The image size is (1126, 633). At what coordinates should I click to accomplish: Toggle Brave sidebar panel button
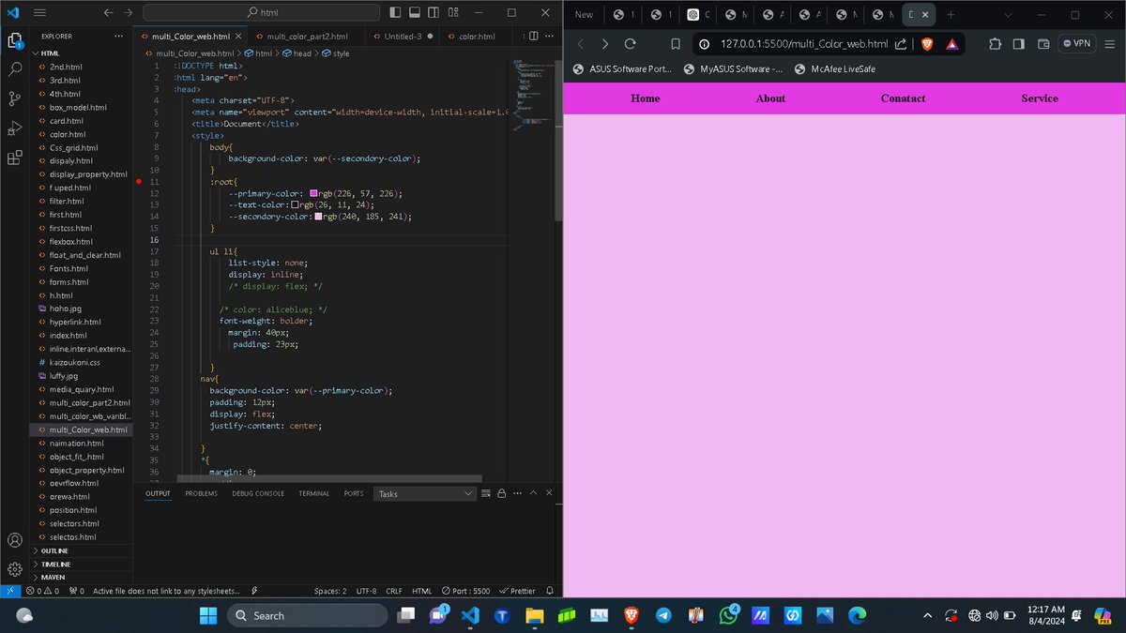coord(1019,44)
